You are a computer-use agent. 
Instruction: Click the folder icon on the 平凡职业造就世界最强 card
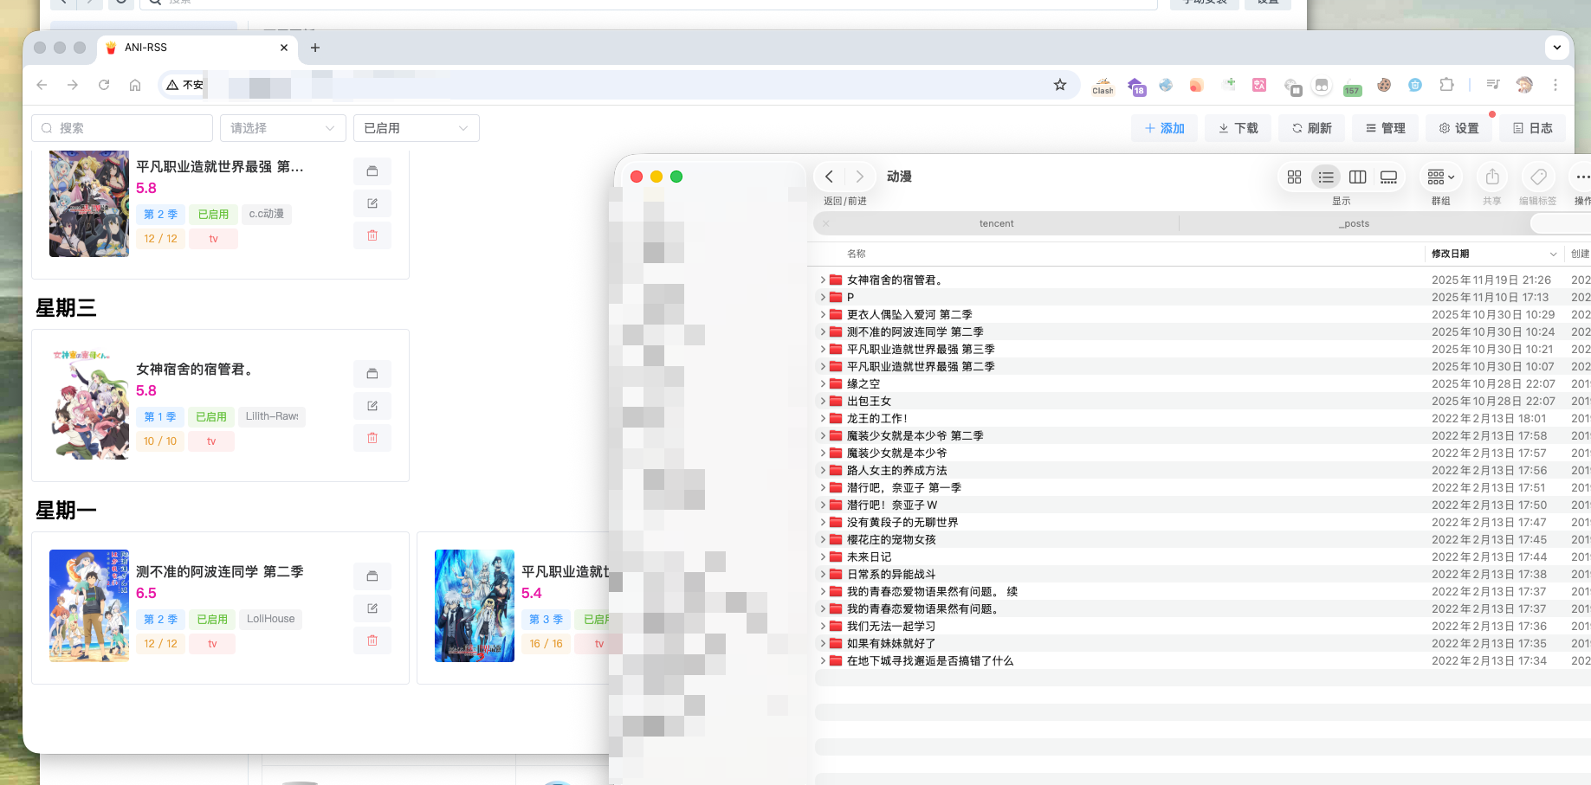click(372, 171)
